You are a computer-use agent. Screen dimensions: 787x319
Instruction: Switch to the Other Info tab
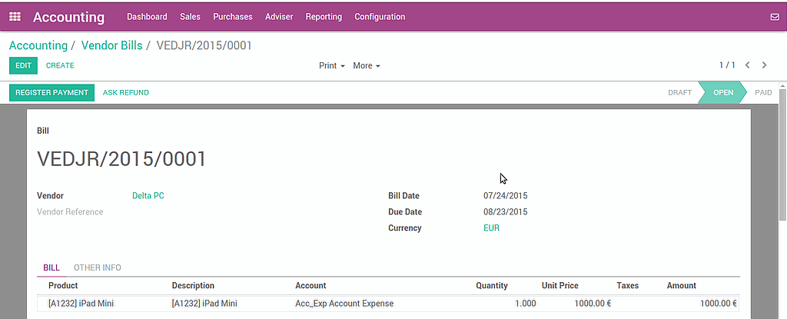(97, 267)
